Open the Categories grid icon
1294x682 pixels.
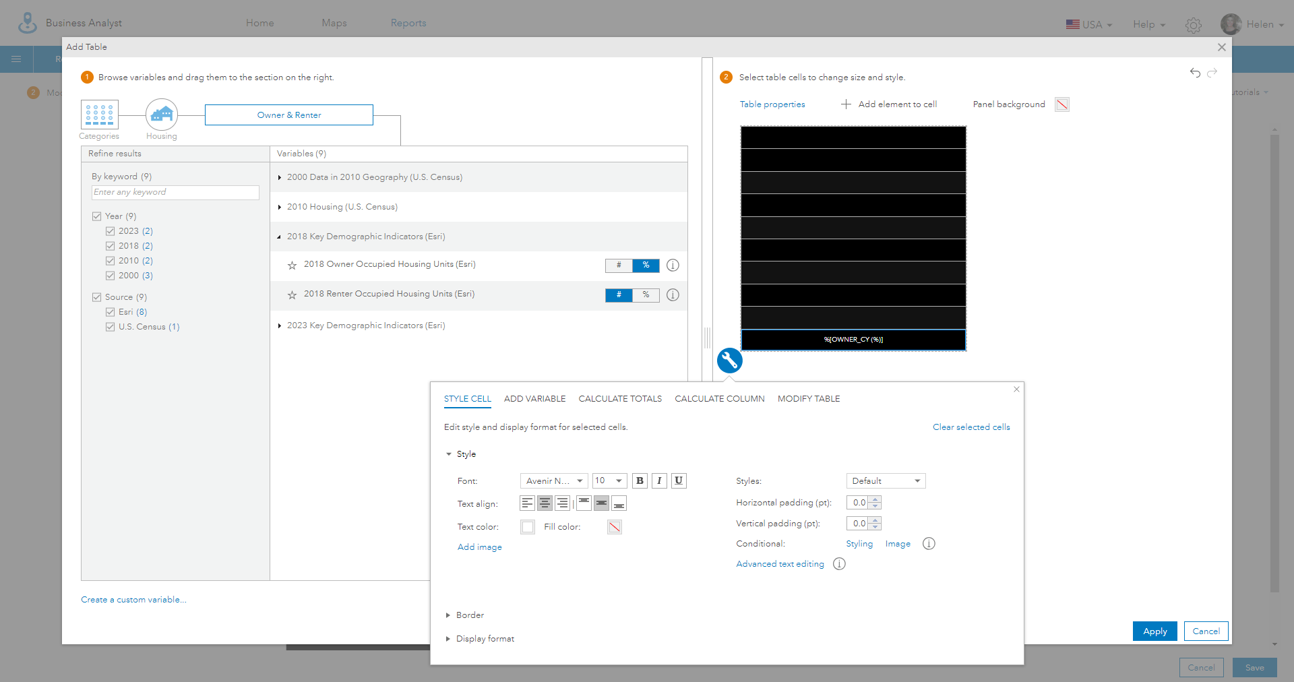coord(100,115)
